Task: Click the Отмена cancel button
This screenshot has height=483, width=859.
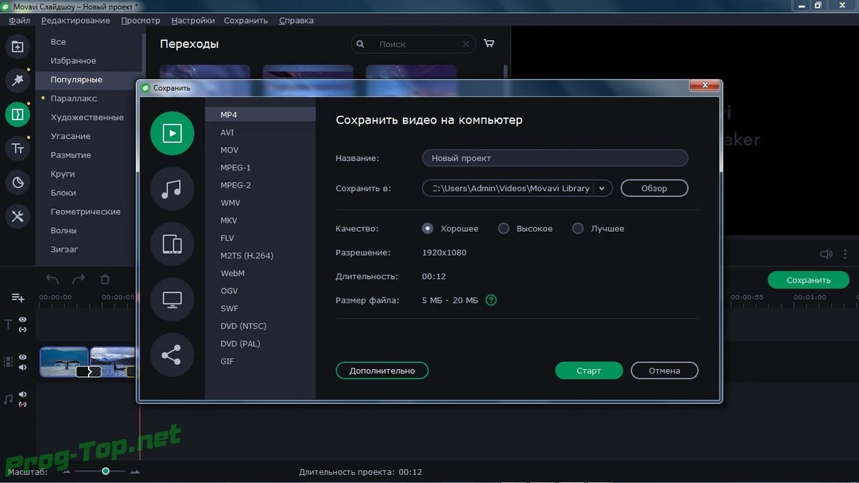Action: 664,371
